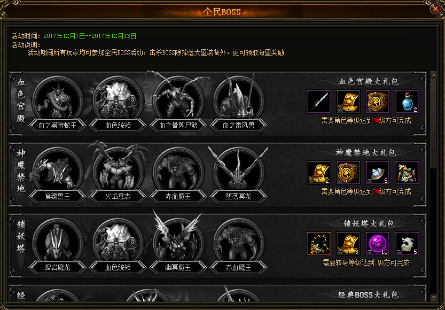Click the 熔岩魔龙 name label

58,267
